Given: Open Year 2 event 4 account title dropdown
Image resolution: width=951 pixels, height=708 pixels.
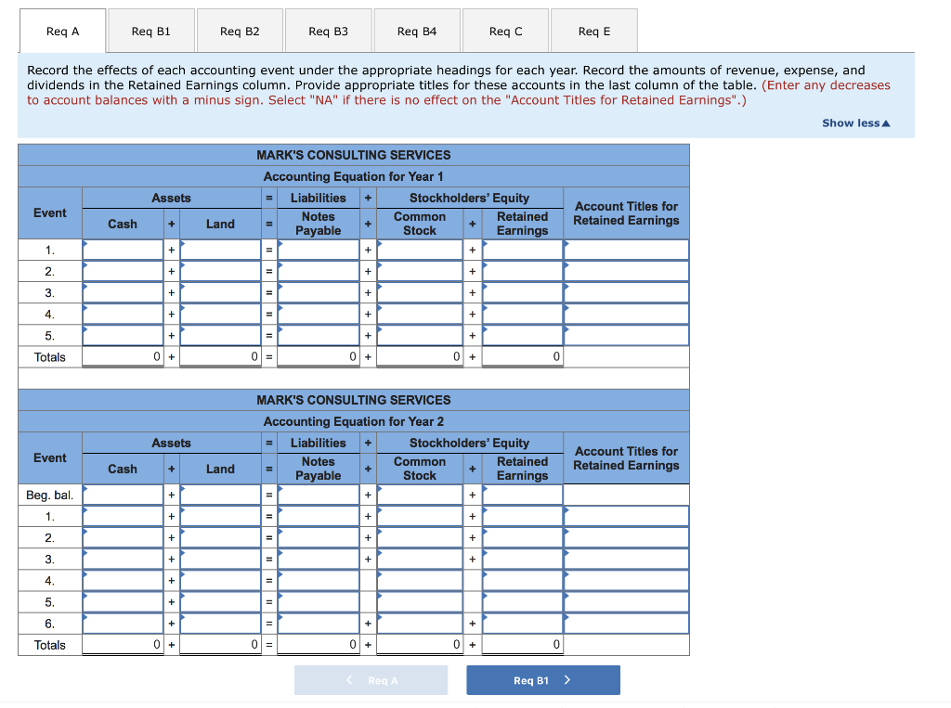Looking at the screenshot, I should (627, 581).
